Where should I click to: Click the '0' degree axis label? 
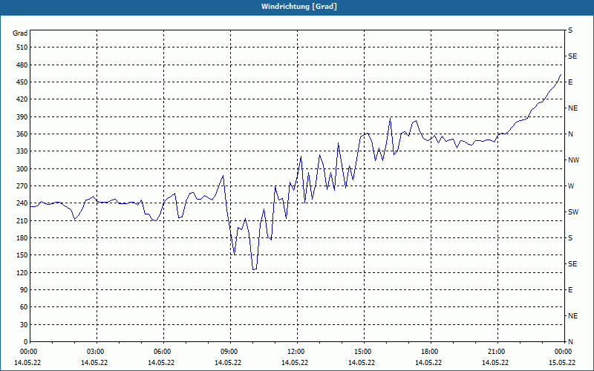click(x=26, y=342)
